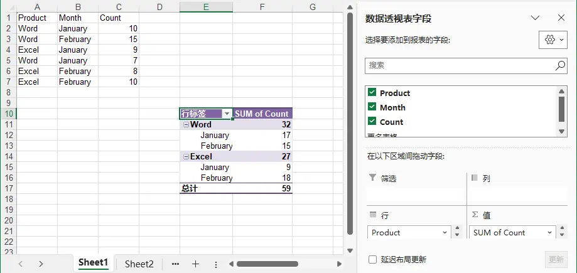Open the 行标签 filter dropdown arrow
This screenshot has height=273, width=577.
[x=227, y=114]
